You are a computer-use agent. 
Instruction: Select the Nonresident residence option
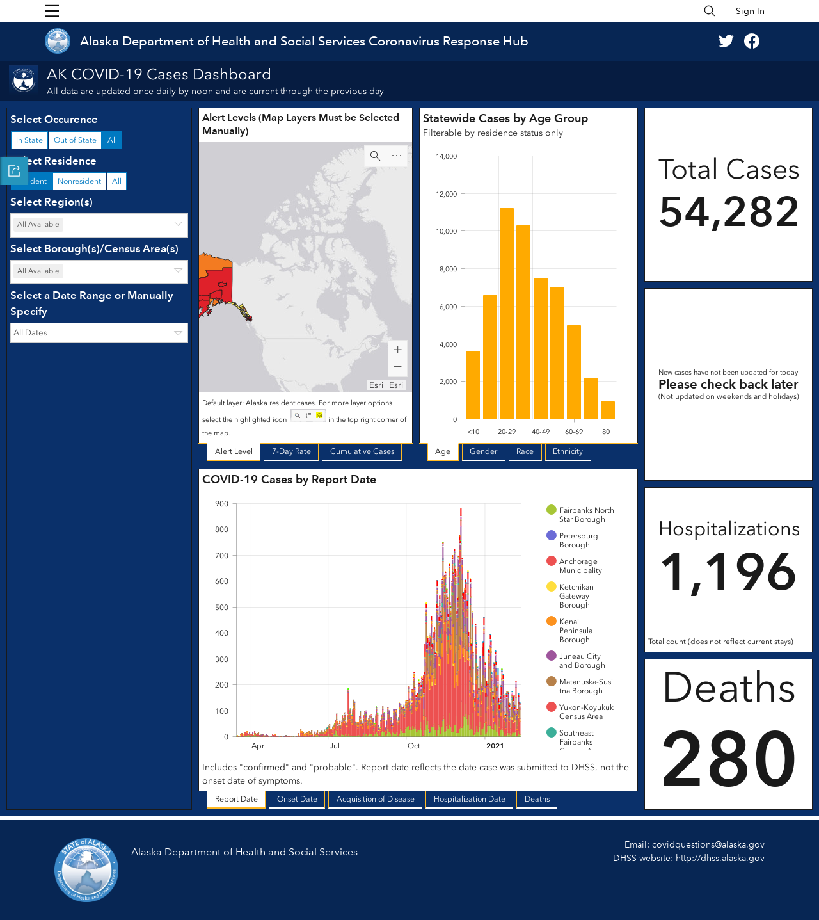coord(79,181)
